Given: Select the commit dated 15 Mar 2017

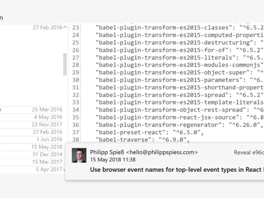Looking at the screenshot, I should pyautogui.click(x=31, y=162).
